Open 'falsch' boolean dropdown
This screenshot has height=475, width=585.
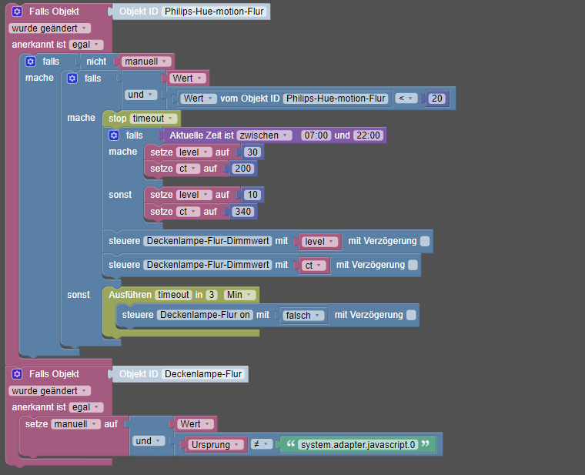[303, 316]
